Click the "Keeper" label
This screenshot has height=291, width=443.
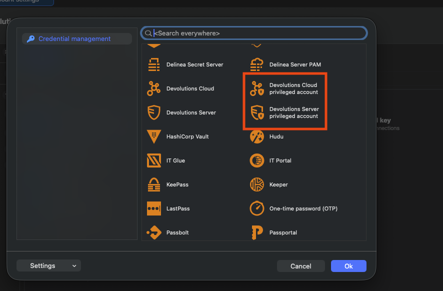[x=278, y=185]
